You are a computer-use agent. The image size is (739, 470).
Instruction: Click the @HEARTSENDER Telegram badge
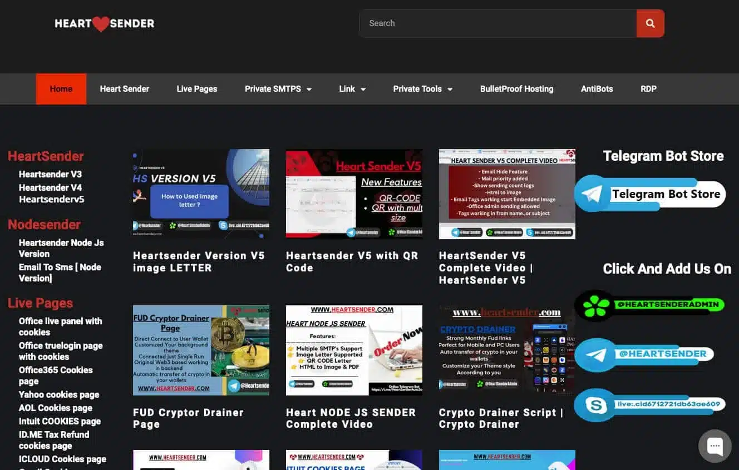point(644,354)
